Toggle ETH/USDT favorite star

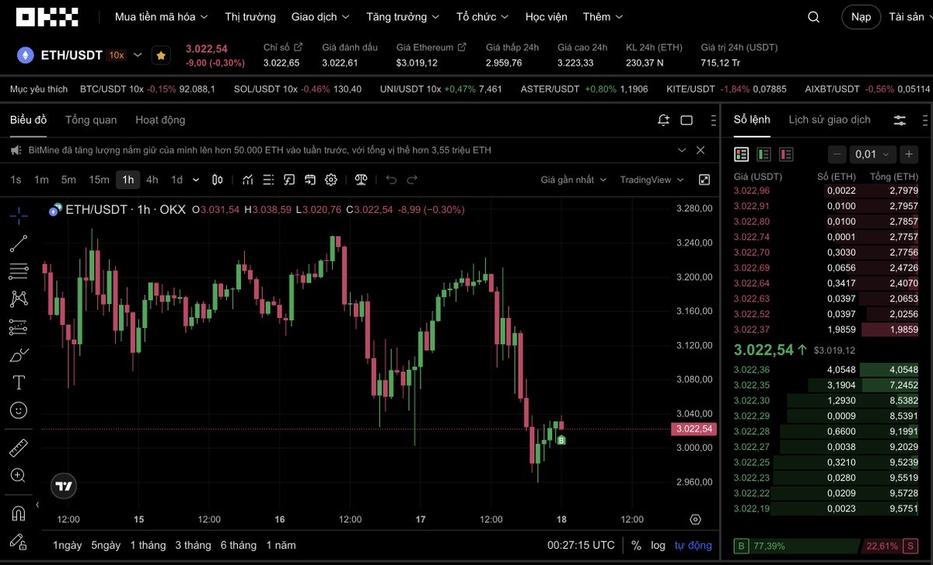161,55
